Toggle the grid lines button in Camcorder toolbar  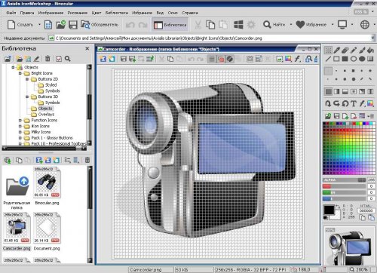212,59
